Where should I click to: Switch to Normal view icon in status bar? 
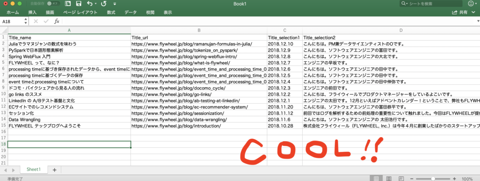coord(377,179)
